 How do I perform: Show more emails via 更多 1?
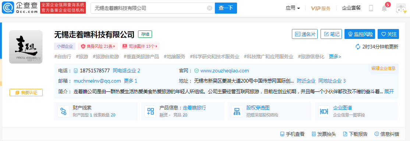[131, 81]
